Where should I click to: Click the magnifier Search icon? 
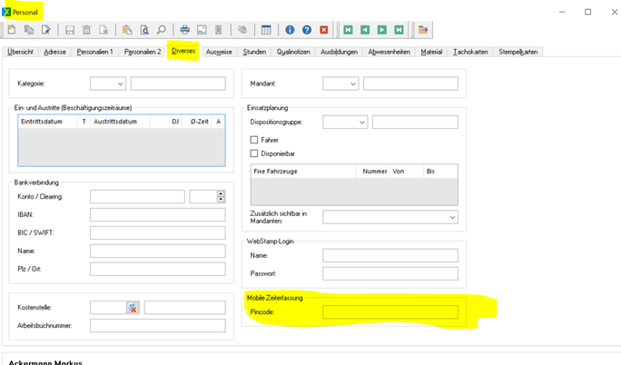tap(160, 30)
